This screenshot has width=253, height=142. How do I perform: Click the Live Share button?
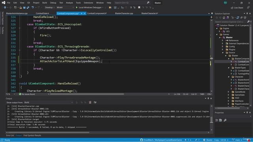click(x=237, y=8)
